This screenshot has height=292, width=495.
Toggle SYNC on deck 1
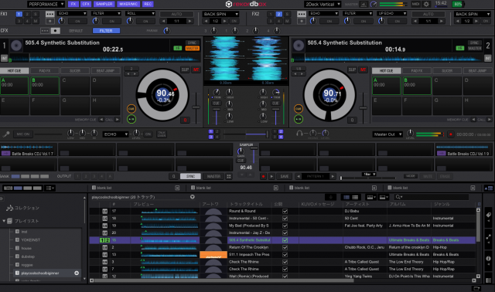(x=192, y=42)
